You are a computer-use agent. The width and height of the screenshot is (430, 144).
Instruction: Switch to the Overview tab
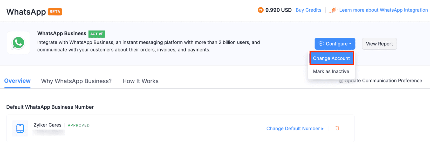(17, 81)
